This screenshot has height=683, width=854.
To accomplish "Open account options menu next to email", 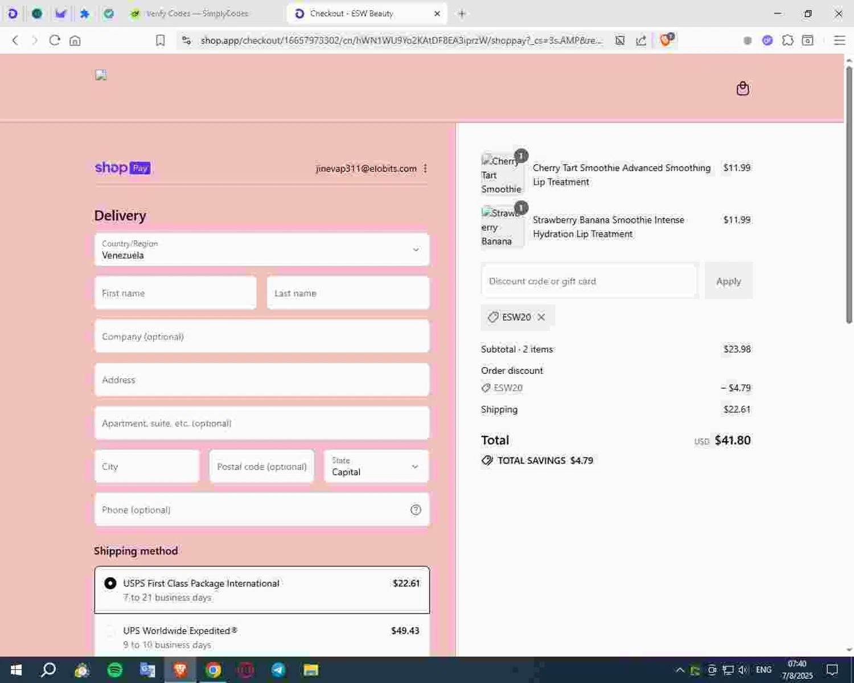I will click(x=425, y=168).
